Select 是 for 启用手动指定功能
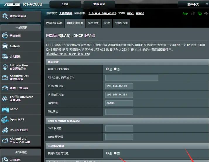 [107, 153]
